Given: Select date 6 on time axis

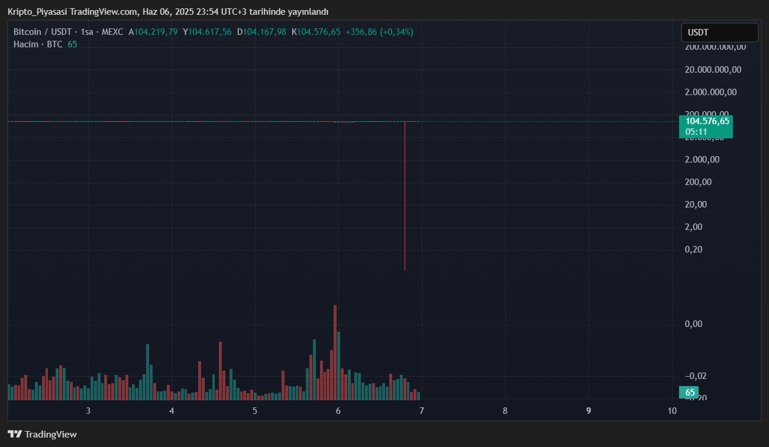Looking at the screenshot, I should click(x=338, y=411).
